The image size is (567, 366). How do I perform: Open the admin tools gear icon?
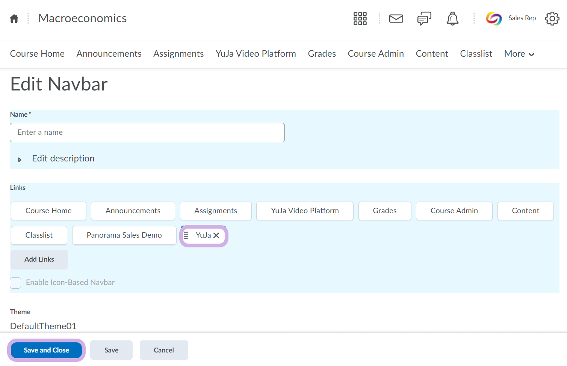point(552,18)
